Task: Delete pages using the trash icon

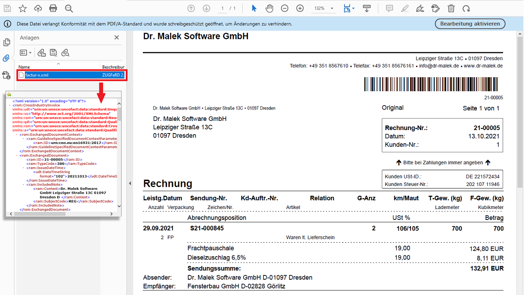Action: tap(451, 8)
